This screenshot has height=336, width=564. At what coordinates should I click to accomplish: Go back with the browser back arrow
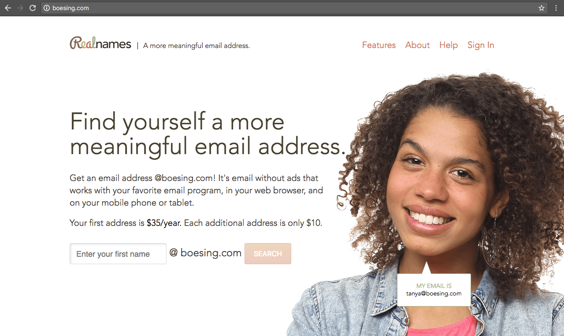point(8,8)
